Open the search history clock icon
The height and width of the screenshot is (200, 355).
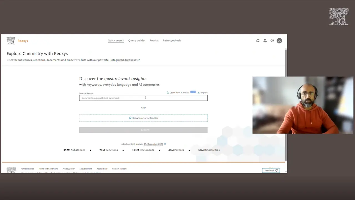(x=258, y=41)
